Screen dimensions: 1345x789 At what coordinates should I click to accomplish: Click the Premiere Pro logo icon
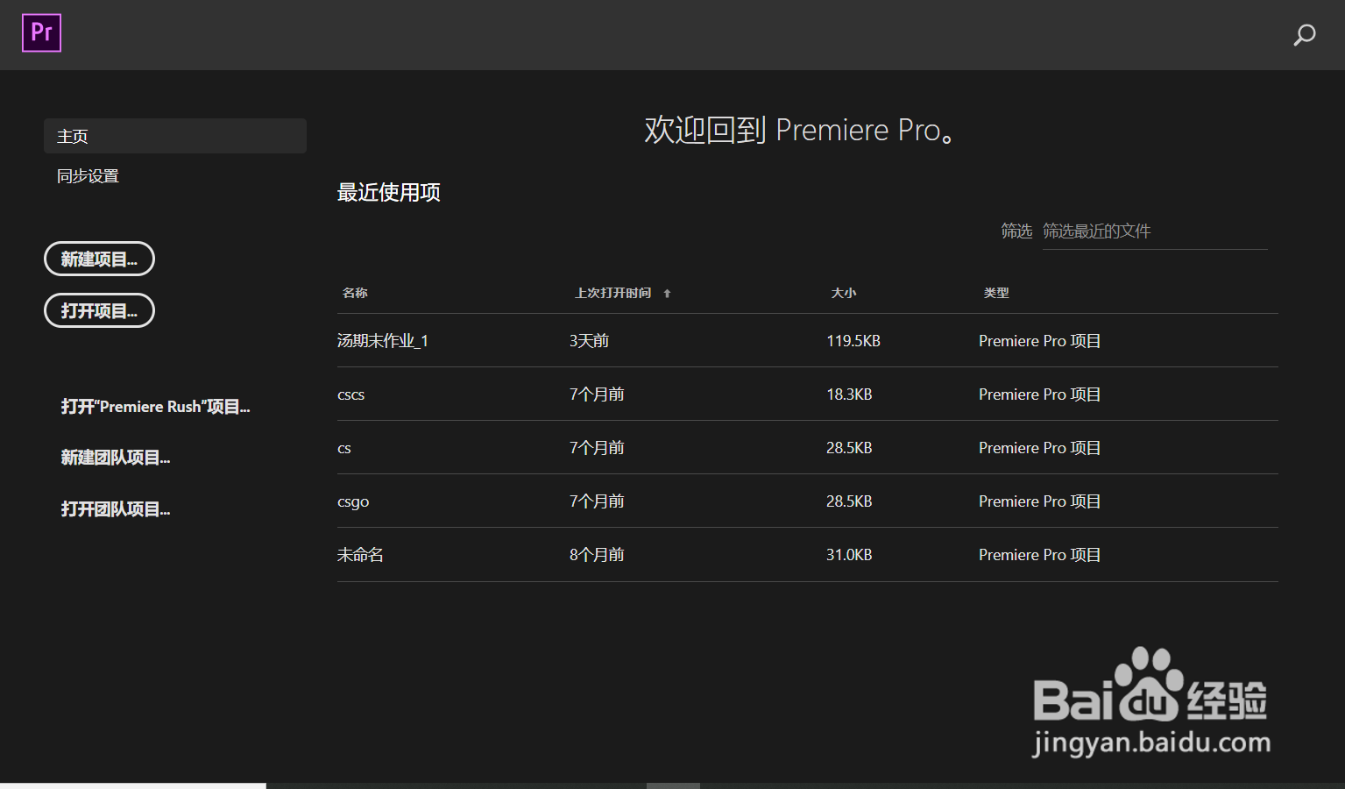click(41, 33)
